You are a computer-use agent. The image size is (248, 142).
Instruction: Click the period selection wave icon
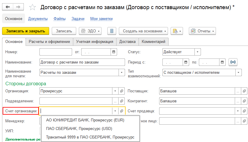click(x=233, y=62)
